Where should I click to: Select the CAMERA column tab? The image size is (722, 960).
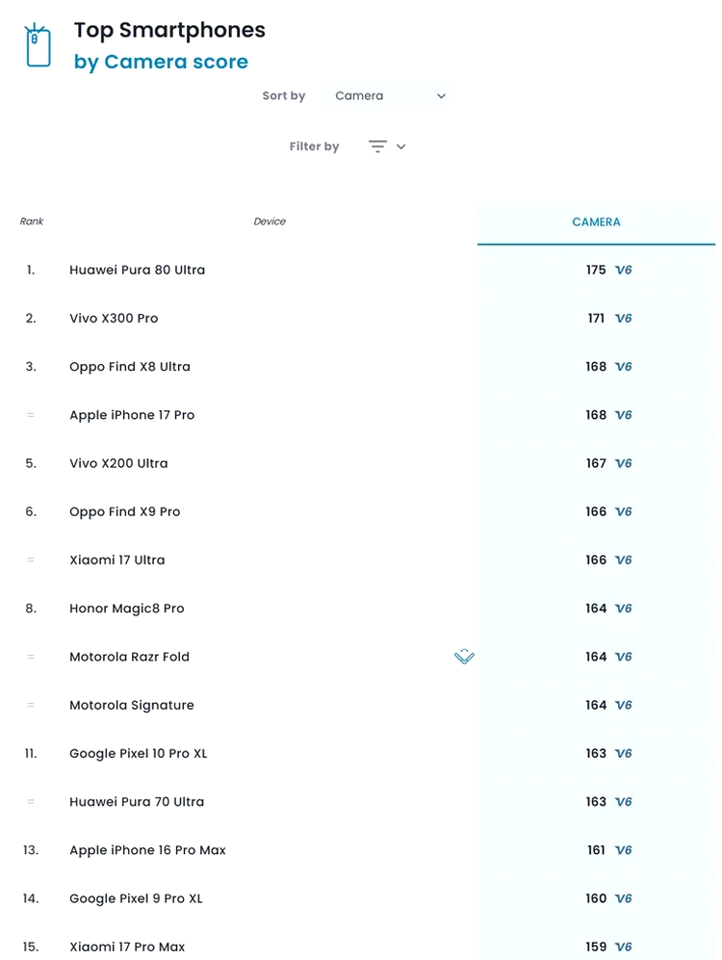(596, 222)
